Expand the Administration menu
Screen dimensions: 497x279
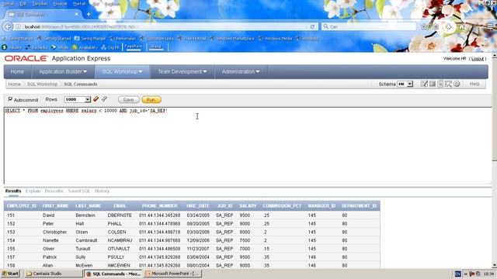point(241,72)
